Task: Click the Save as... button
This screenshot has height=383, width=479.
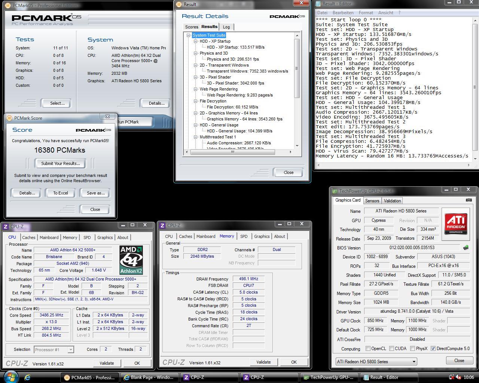Action: [x=95, y=193]
